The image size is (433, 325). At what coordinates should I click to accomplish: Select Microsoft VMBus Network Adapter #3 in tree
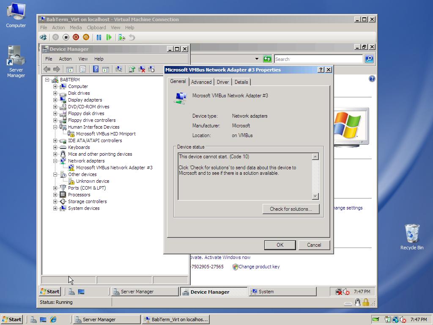pos(114,168)
